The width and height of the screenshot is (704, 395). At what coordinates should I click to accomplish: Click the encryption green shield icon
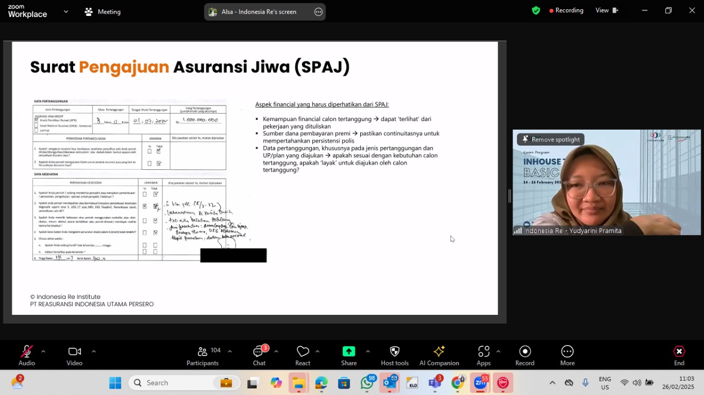pyautogui.click(x=536, y=10)
